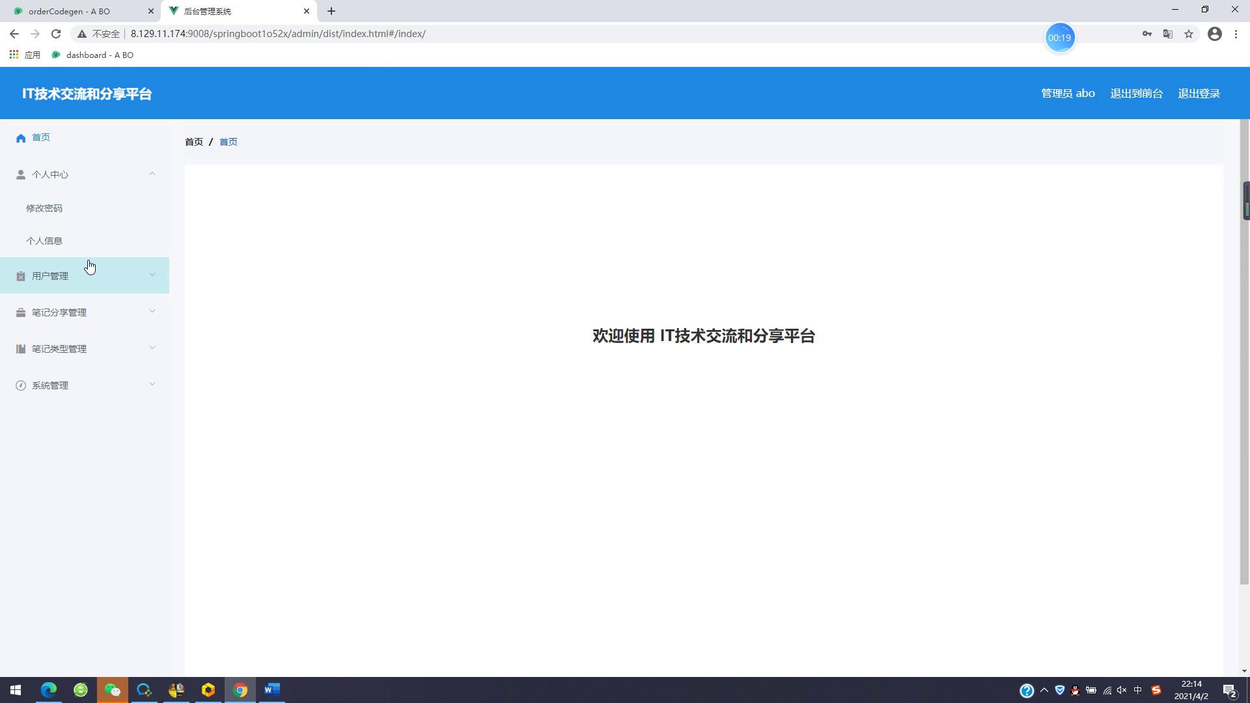Open 修改密码 in the sidebar
This screenshot has width=1250, height=703.
pyautogui.click(x=44, y=208)
